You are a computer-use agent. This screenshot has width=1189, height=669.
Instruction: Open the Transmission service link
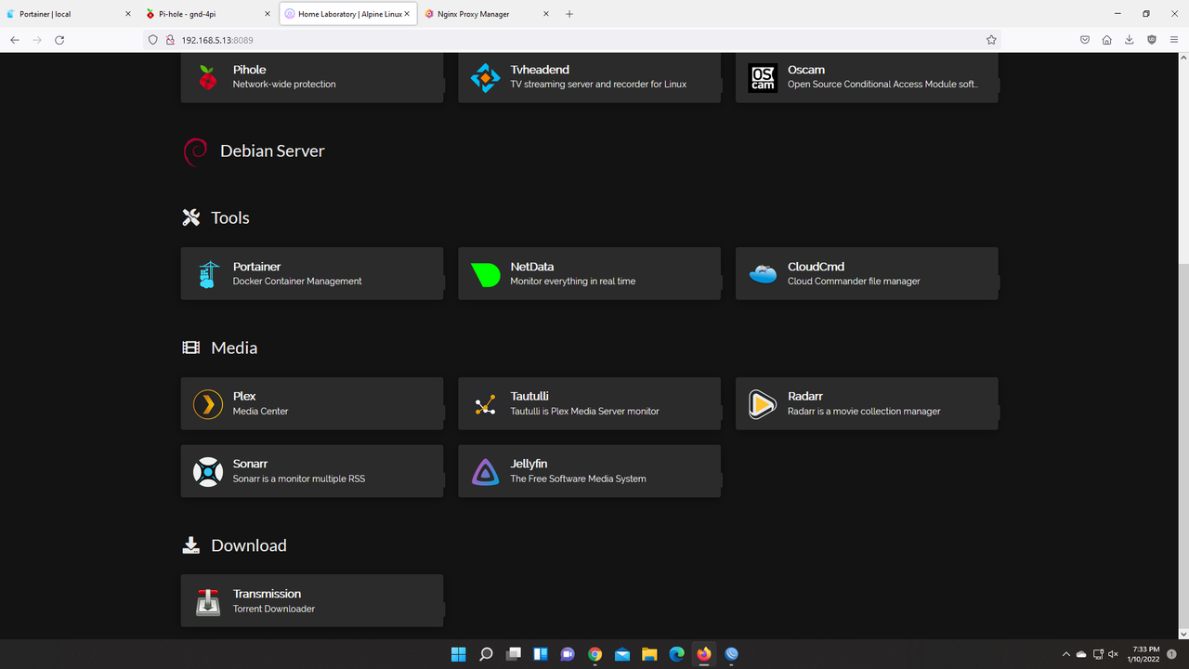pyautogui.click(x=312, y=600)
